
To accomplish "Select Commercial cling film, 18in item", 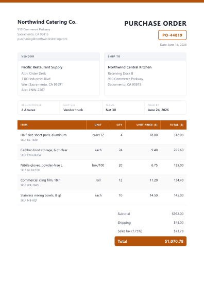I will pos(41,180).
